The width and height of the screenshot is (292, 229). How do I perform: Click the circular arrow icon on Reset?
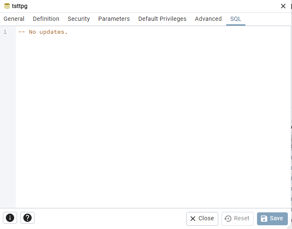tap(228, 219)
